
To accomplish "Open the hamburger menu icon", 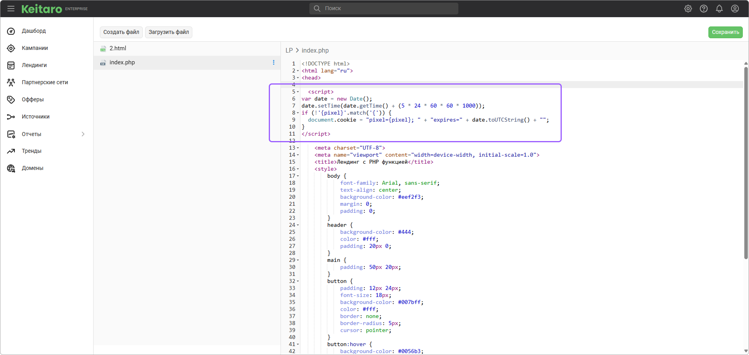I will click(x=11, y=9).
